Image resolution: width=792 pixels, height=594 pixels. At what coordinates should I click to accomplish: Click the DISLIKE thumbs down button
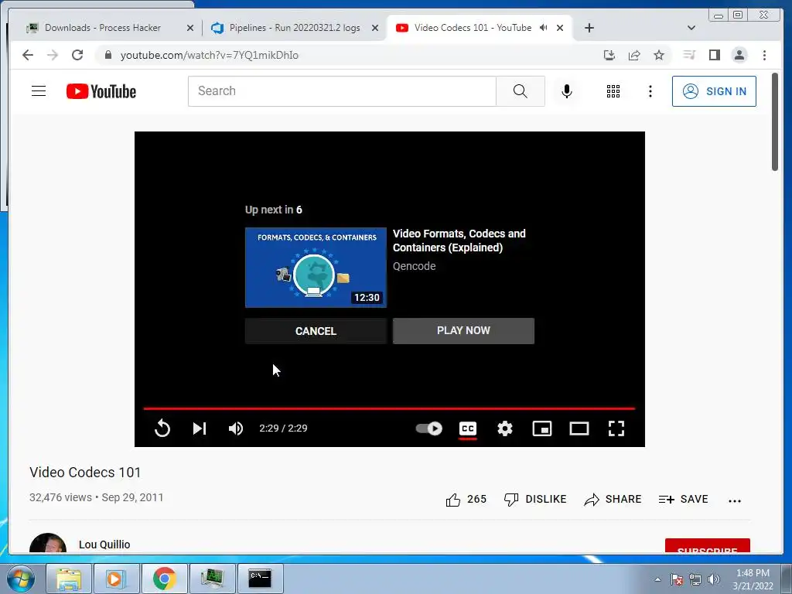(x=535, y=499)
